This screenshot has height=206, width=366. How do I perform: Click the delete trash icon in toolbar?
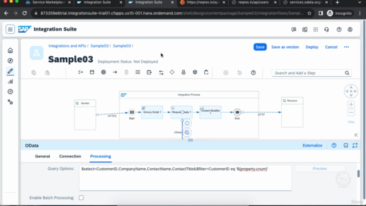[x=126, y=73]
